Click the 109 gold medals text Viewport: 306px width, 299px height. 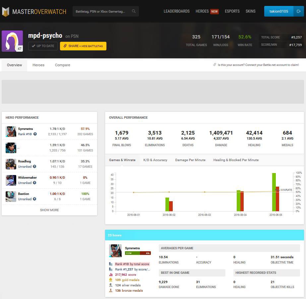tap(127, 280)
